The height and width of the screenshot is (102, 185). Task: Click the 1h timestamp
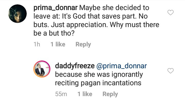(37, 44)
